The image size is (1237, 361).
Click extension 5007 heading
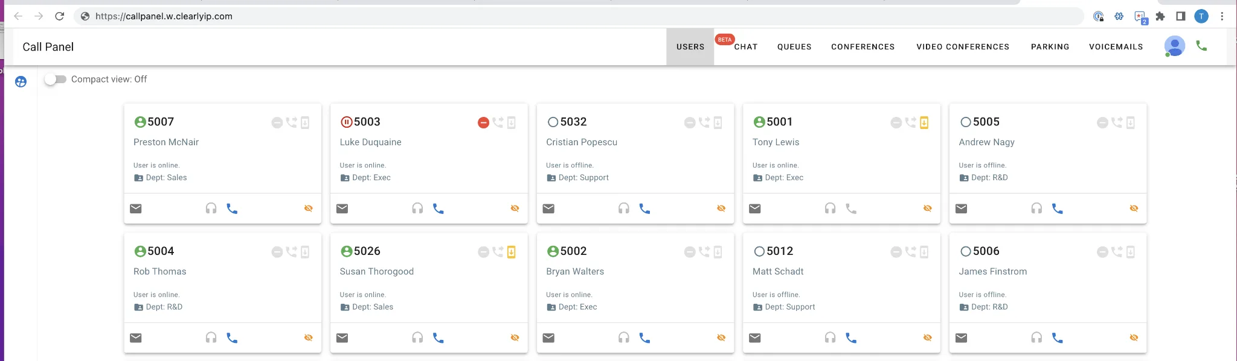pos(161,122)
